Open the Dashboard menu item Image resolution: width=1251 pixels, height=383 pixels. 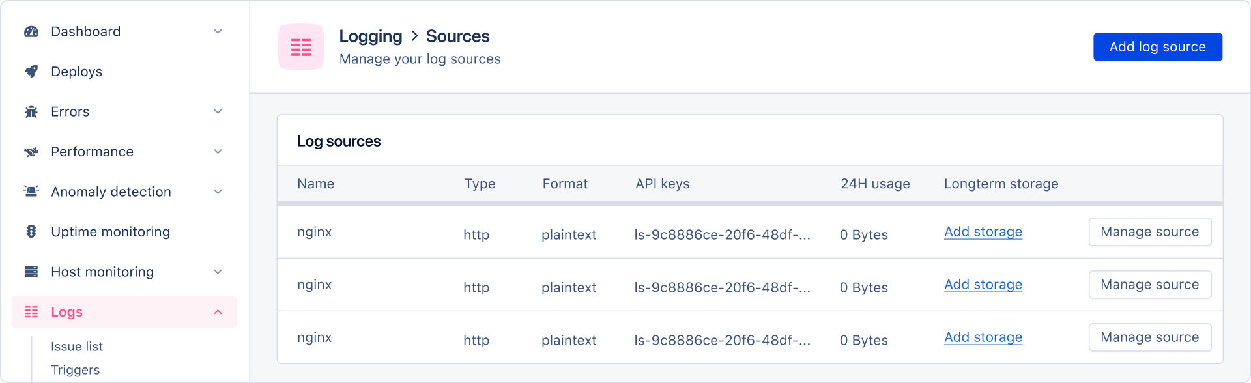(85, 31)
